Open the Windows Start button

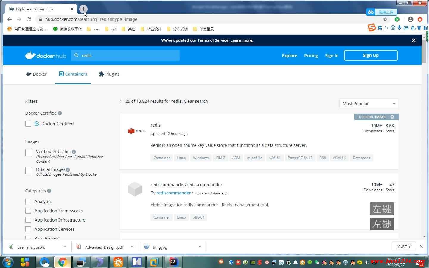coord(8,262)
